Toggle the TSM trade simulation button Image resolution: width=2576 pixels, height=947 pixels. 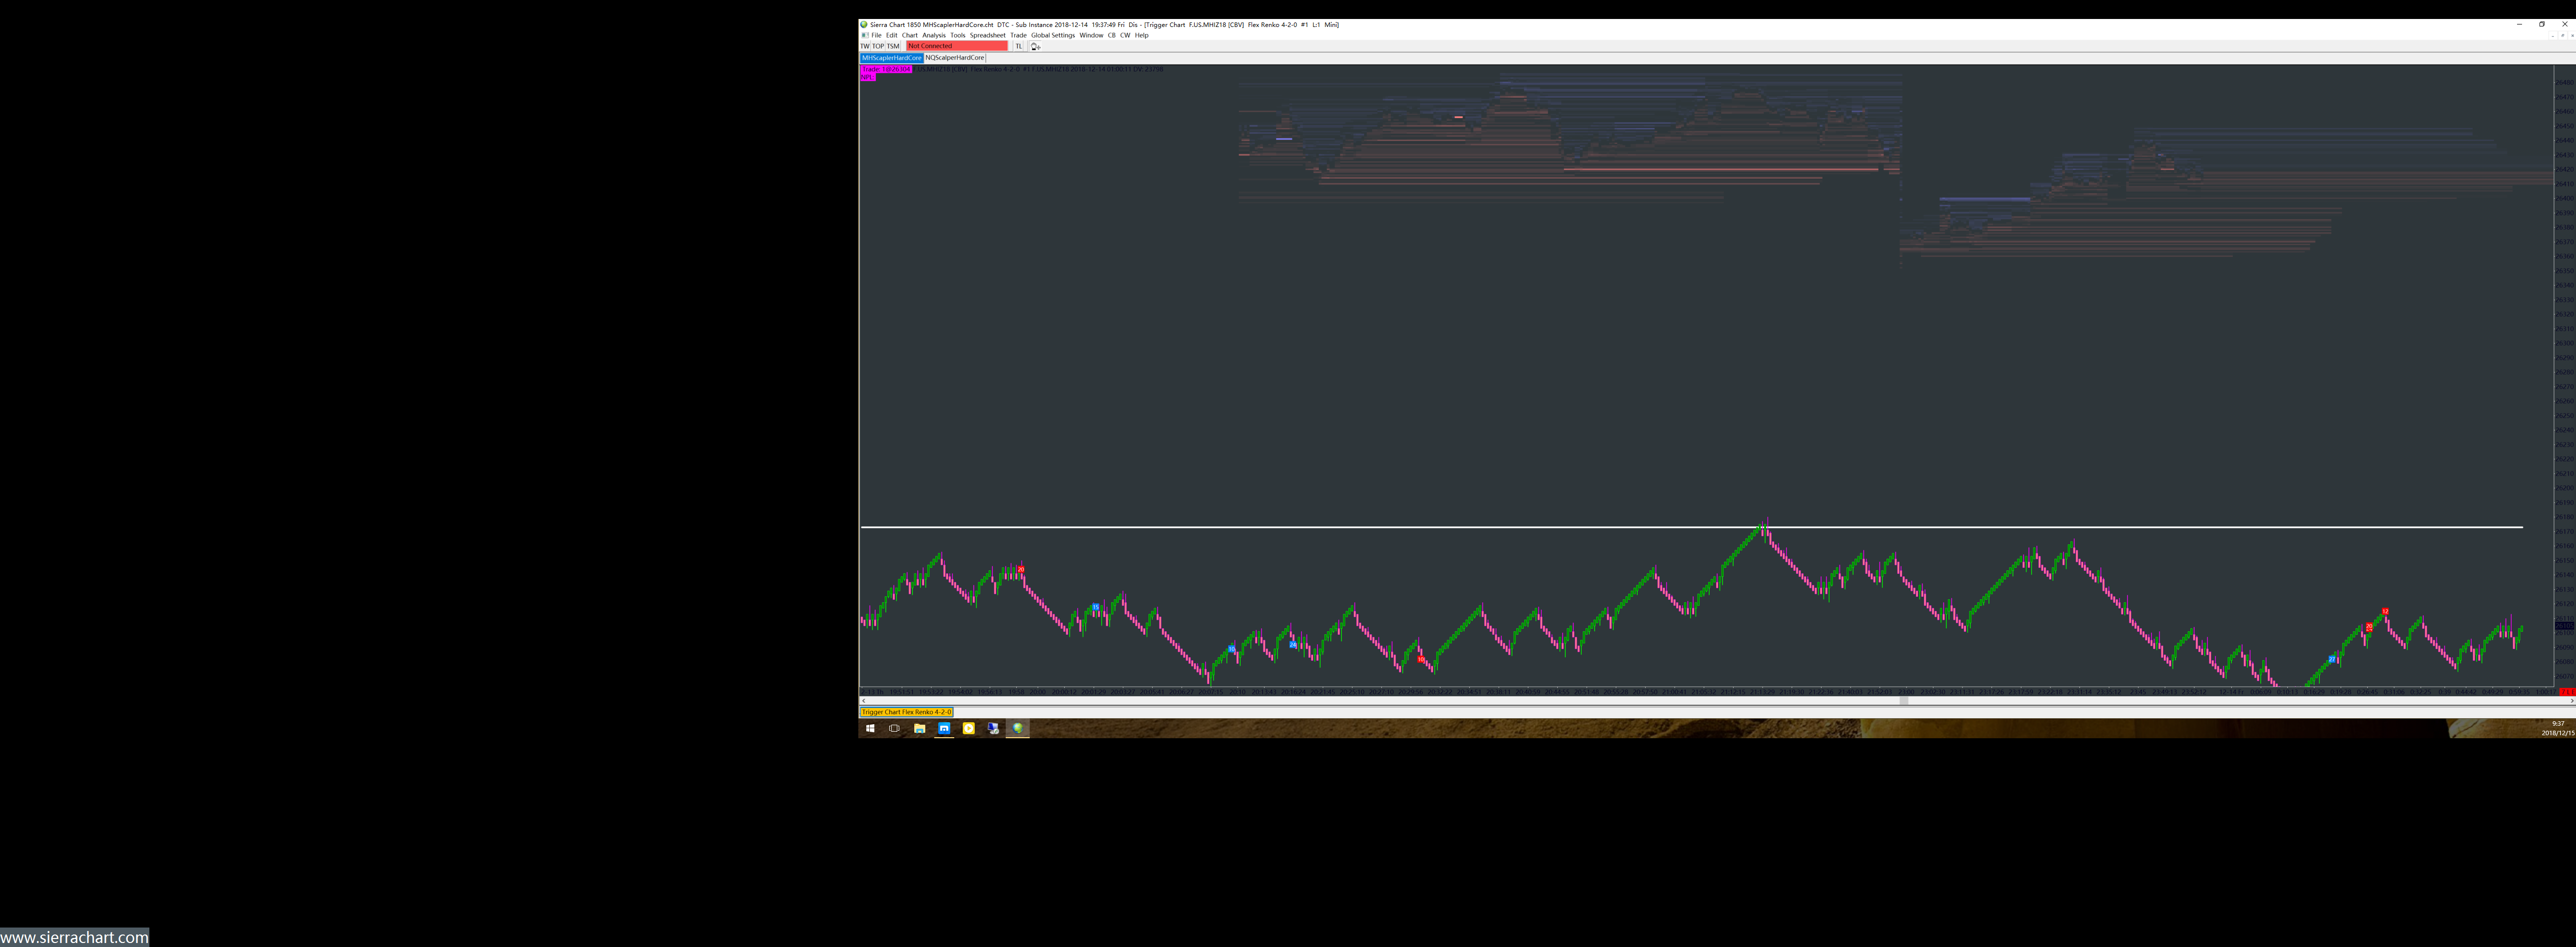click(x=893, y=46)
